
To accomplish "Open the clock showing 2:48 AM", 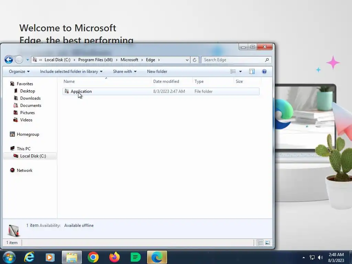I will 336,257.
